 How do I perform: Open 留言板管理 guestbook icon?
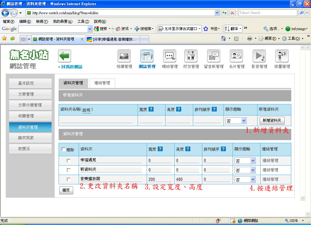point(214,56)
